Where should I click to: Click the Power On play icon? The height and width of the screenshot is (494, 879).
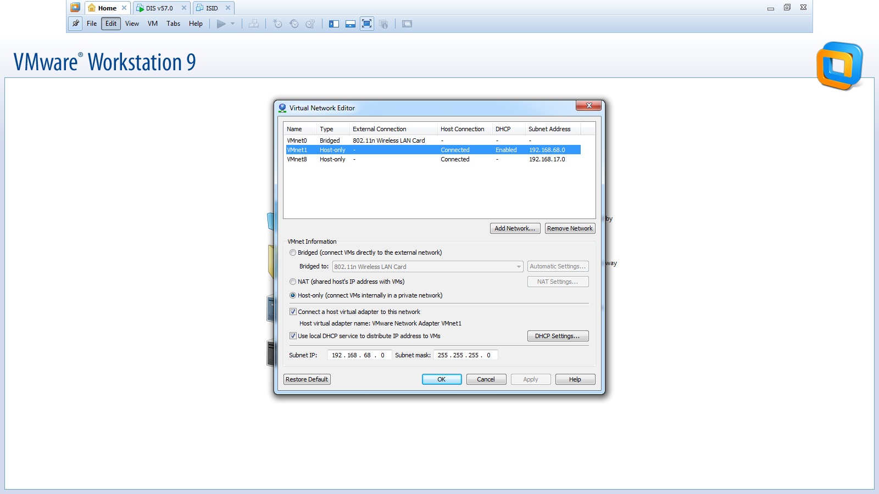point(221,24)
